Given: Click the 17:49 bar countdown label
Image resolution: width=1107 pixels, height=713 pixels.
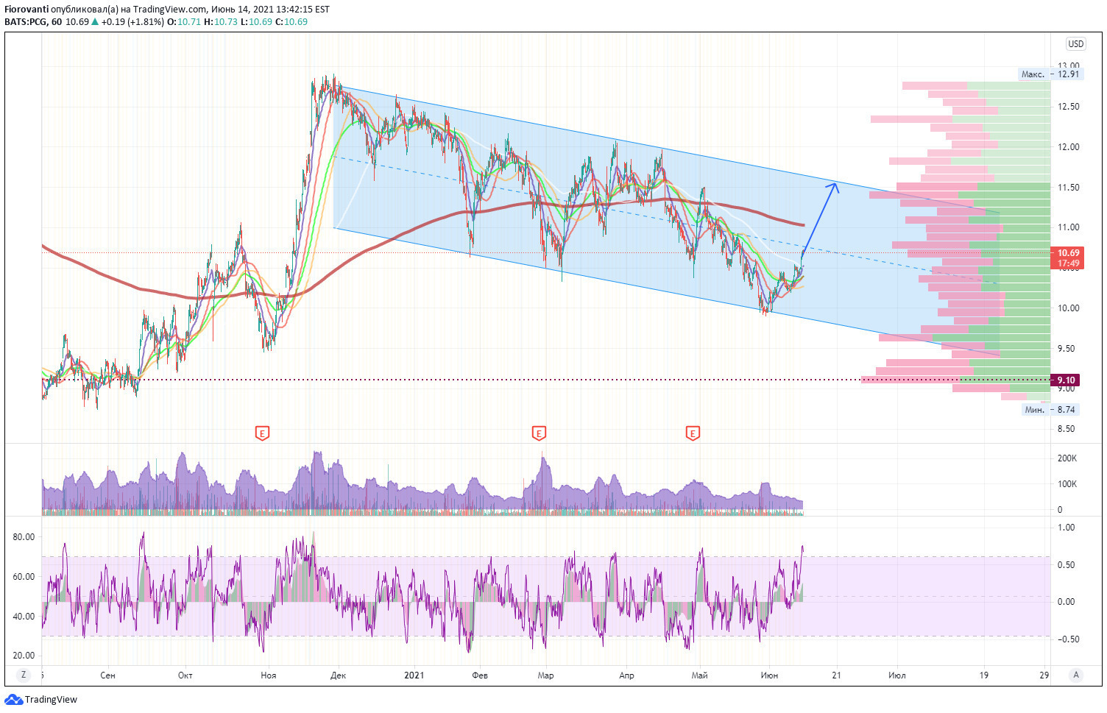Looking at the screenshot, I should coord(1069,263).
